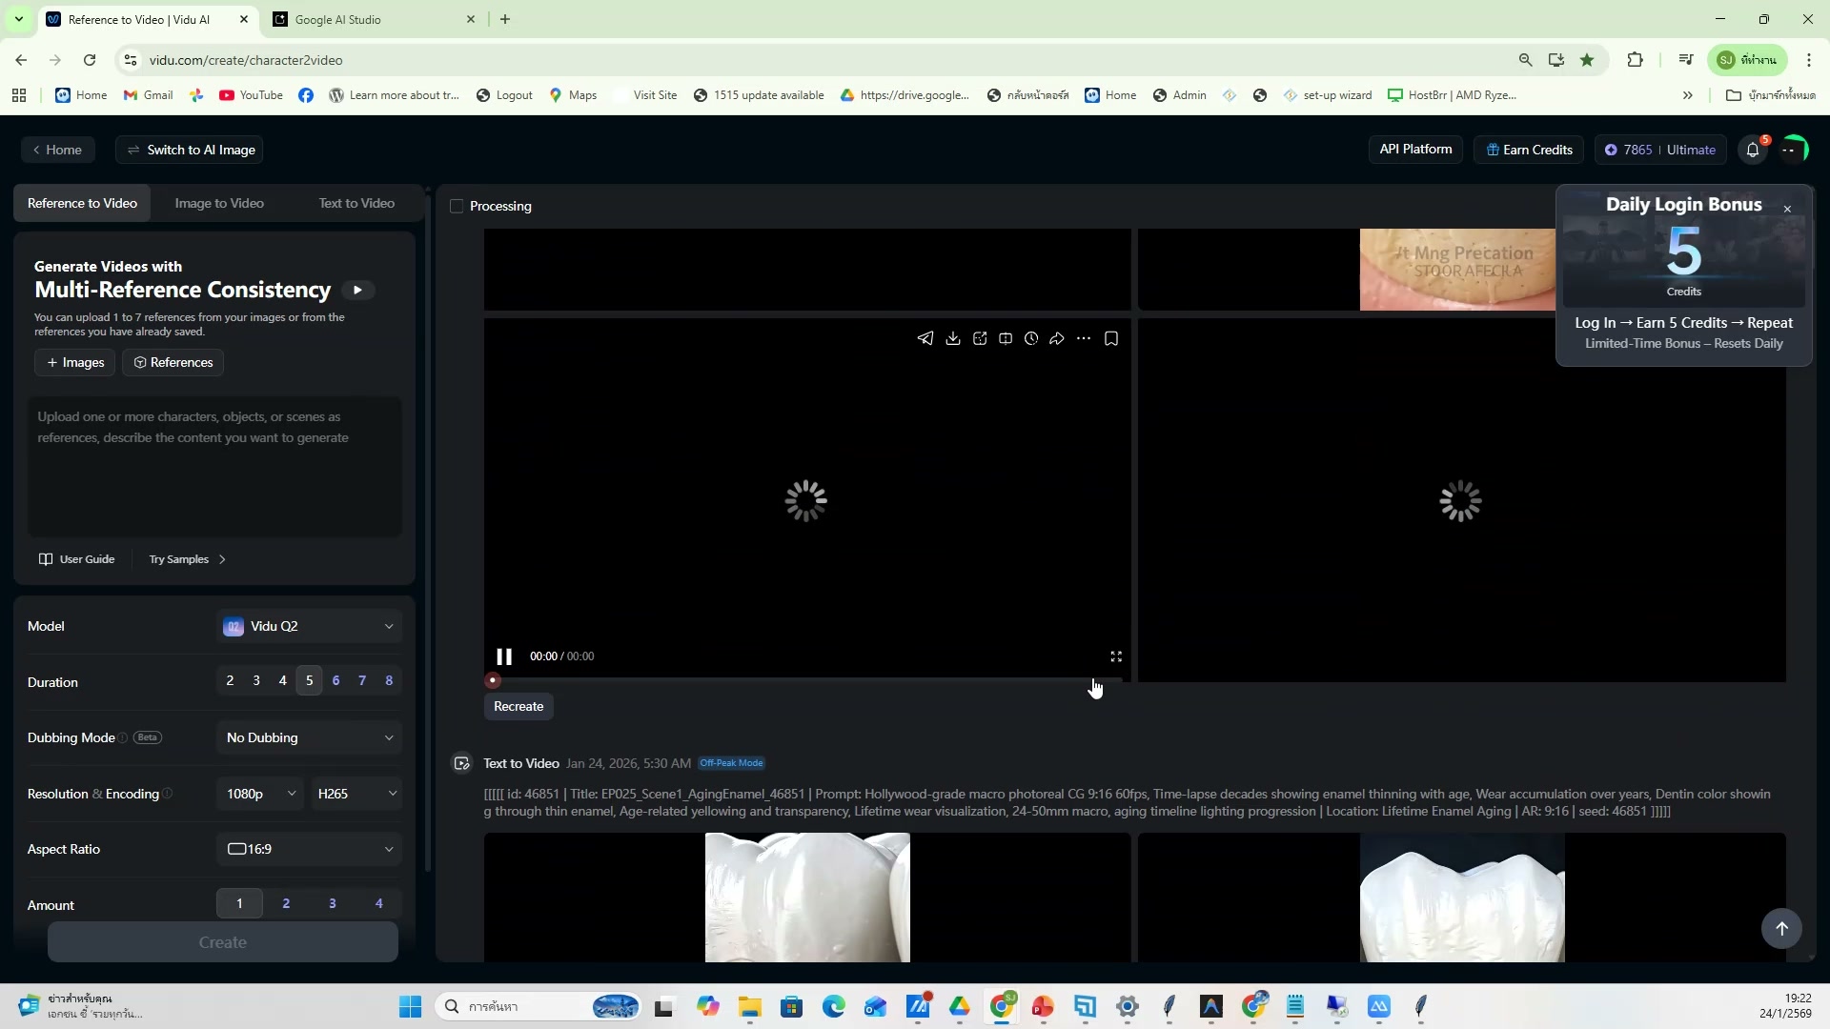Open the Vidu Q2 model dropdown
Viewport: 1830px width, 1029px height.
pos(308,626)
